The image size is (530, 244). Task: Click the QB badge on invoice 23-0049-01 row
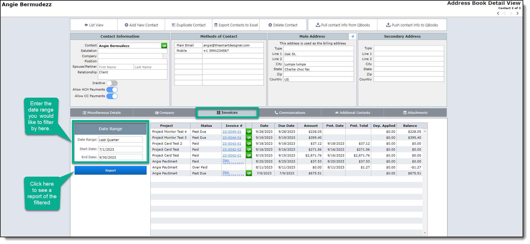[249, 132]
